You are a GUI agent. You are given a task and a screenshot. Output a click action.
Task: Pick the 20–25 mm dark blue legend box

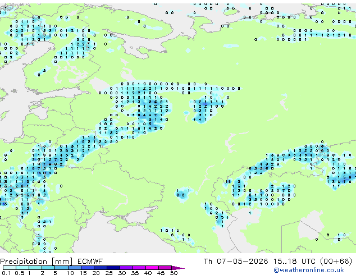pyautogui.click(x=100, y=268)
